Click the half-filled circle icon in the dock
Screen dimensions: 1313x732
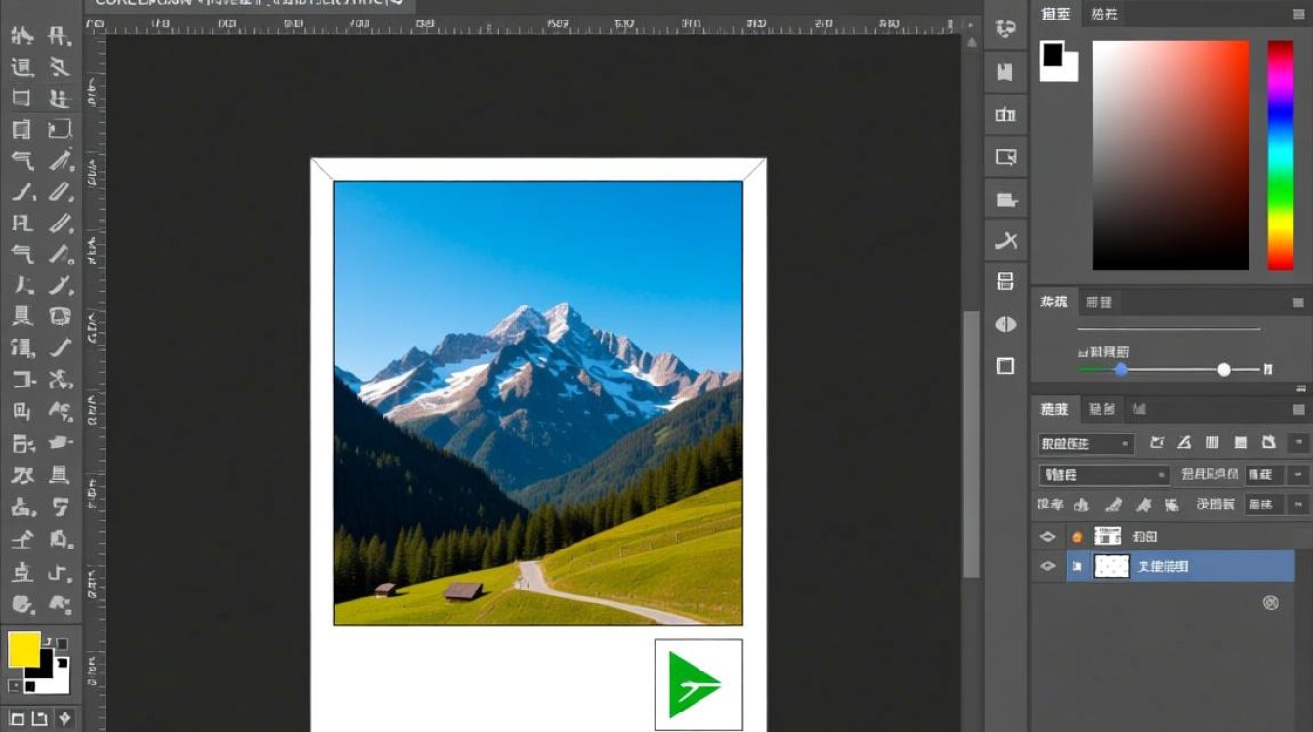coord(1005,324)
